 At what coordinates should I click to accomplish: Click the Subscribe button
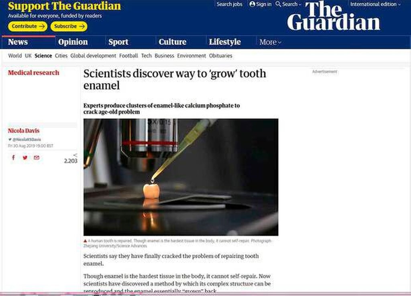69,26
